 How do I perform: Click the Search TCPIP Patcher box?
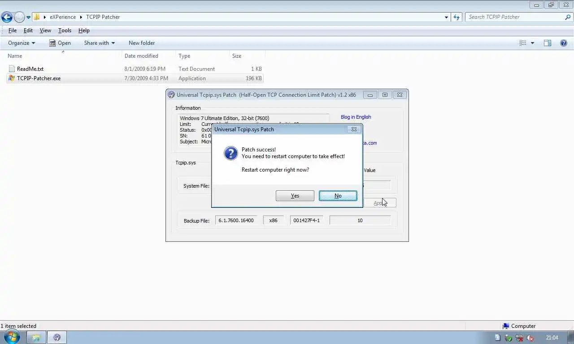(515, 17)
